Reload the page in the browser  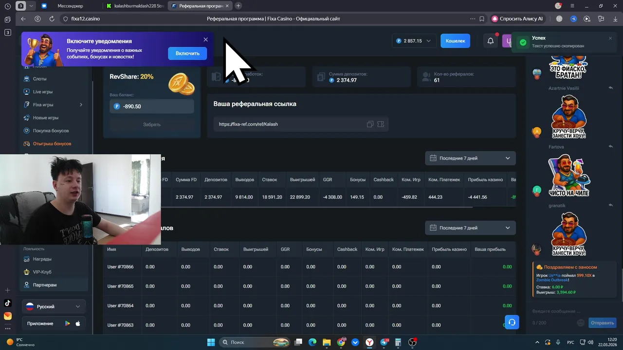tap(52, 19)
